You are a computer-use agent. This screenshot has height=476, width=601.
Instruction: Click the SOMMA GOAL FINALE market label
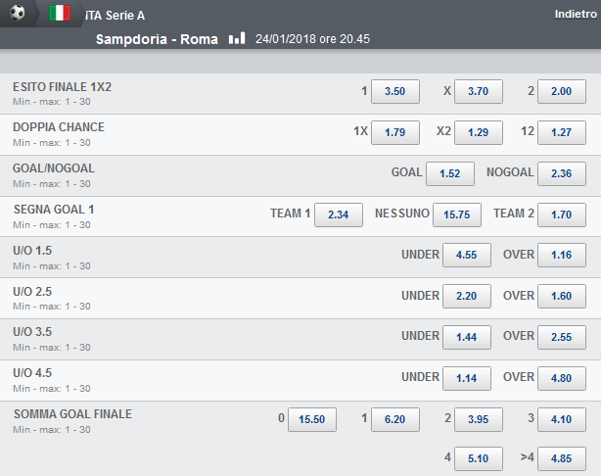coord(72,414)
